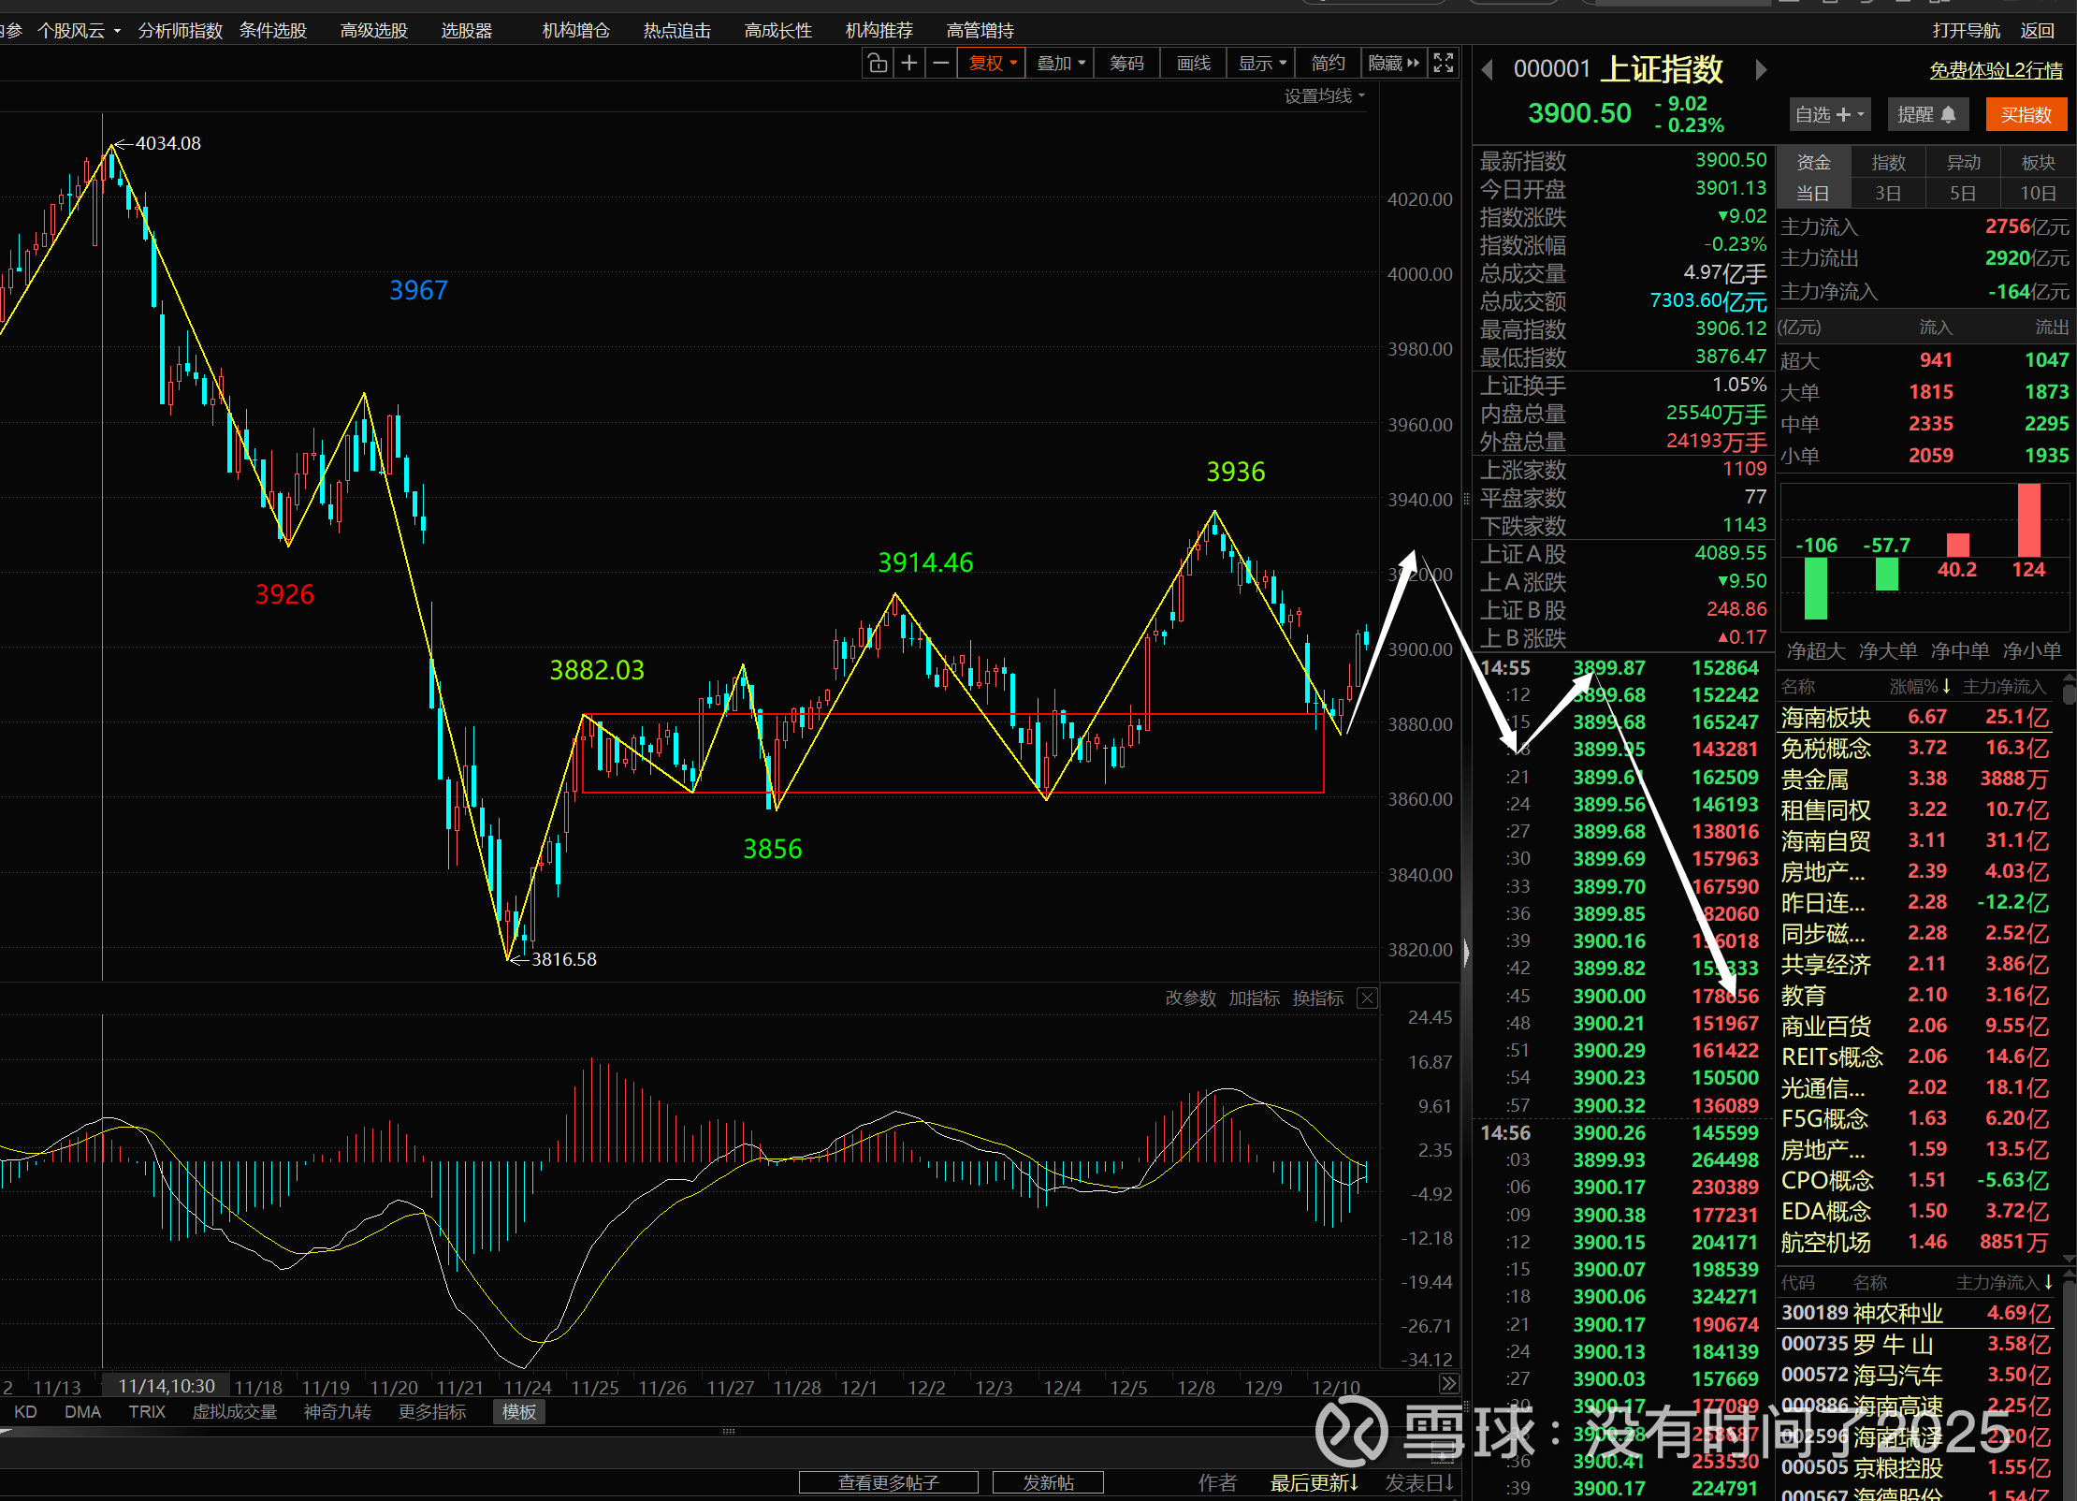Click the 提醒 bell alert button

(1926, 115)
